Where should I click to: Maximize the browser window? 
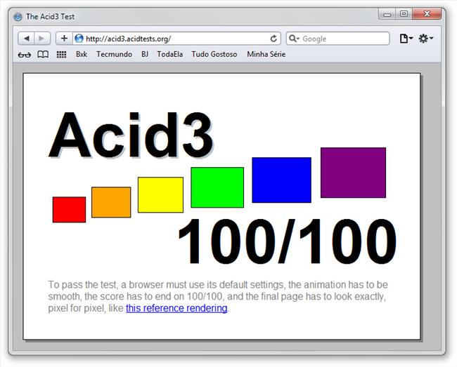coord(404,14)
